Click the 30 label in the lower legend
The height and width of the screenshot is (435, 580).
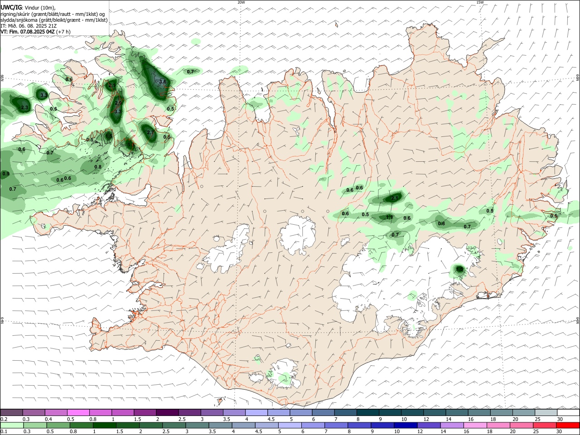(559, 431)
